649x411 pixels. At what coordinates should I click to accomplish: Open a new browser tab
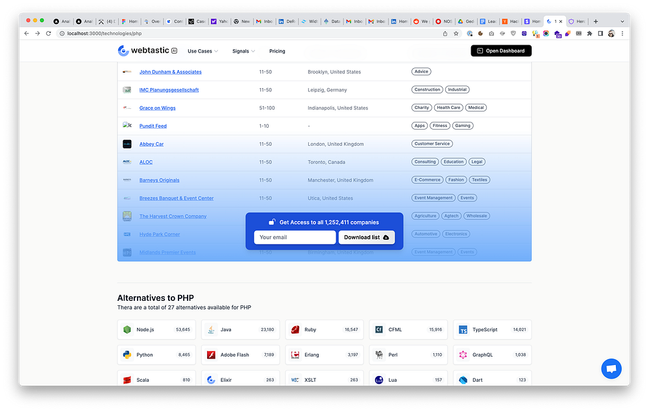click(596, 21)
